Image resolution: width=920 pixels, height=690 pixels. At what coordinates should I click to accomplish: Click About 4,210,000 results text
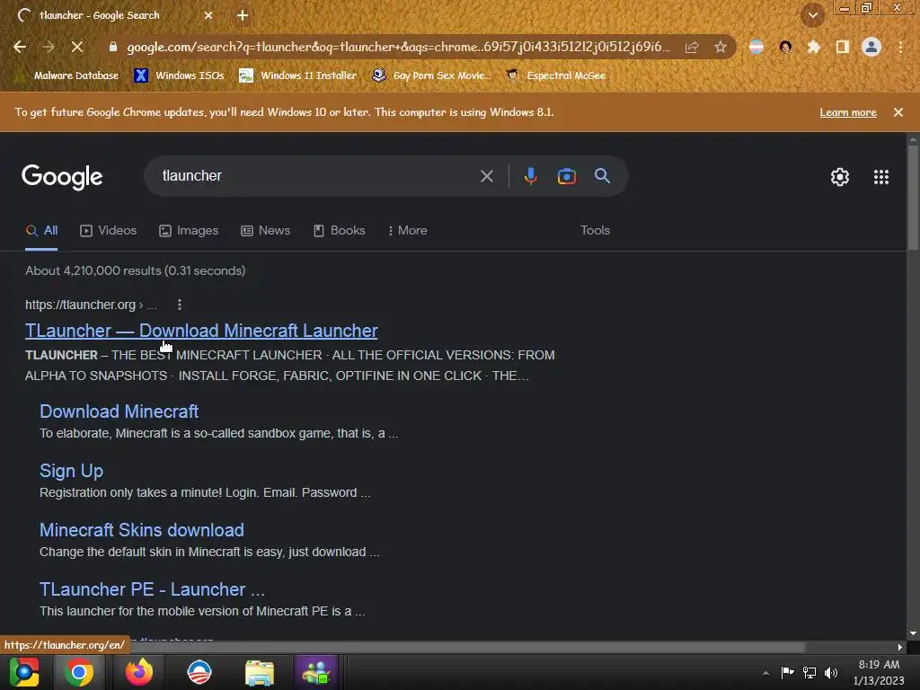pyautogui.click(x=136, y=271)
